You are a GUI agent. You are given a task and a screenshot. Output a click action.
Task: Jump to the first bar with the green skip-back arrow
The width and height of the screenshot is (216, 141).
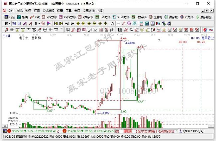[55, 24]
